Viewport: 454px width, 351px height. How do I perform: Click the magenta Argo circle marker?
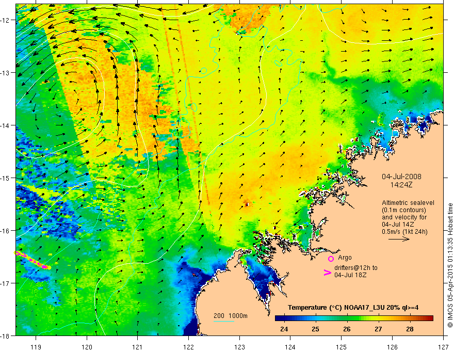(x=331, y=259)
